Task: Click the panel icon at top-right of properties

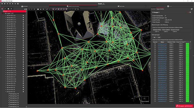Action: (192, 9)
